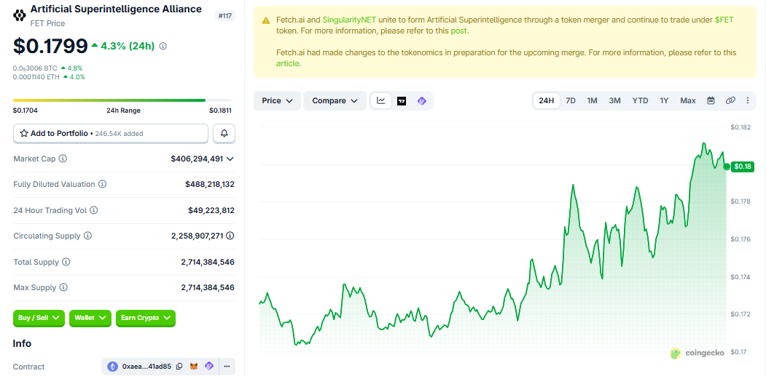
Task: Click the MetaMask fox icon
Action: [194, 367]
